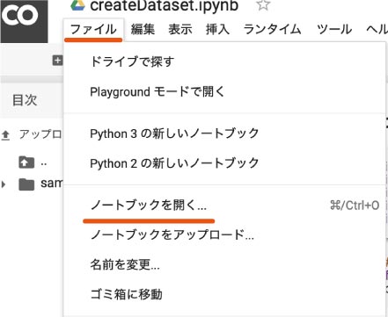The width and height of the screenshot is (388, 317).
Task: Open the parent folder icon
Action: [26, 162]
